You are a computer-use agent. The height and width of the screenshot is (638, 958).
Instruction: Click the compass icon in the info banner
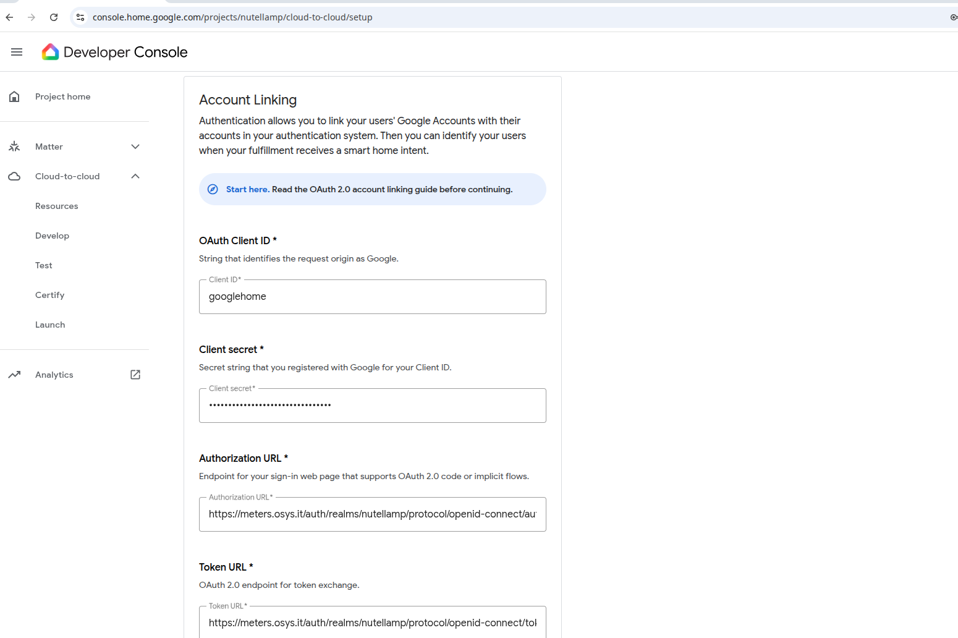click(x=213, y=189)
